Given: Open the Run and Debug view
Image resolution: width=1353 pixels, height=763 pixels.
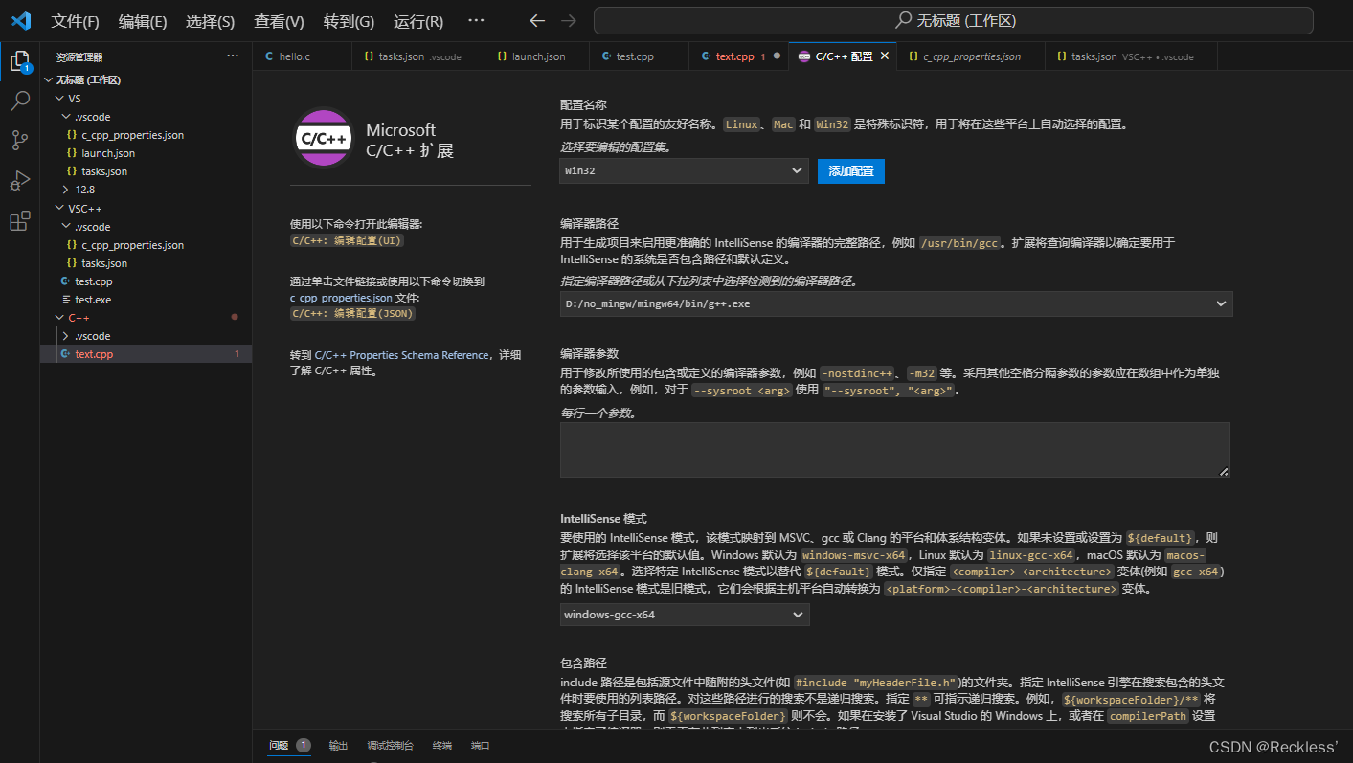Looking at the screenshot, I should (x=20, y=180).
